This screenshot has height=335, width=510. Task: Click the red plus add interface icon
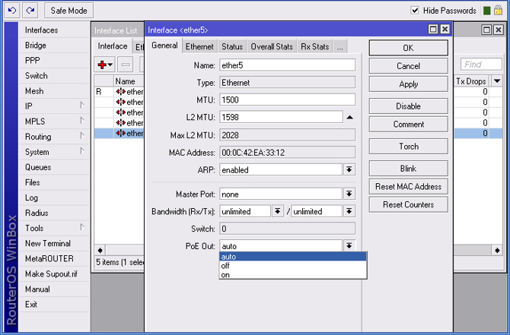point(103,65)
